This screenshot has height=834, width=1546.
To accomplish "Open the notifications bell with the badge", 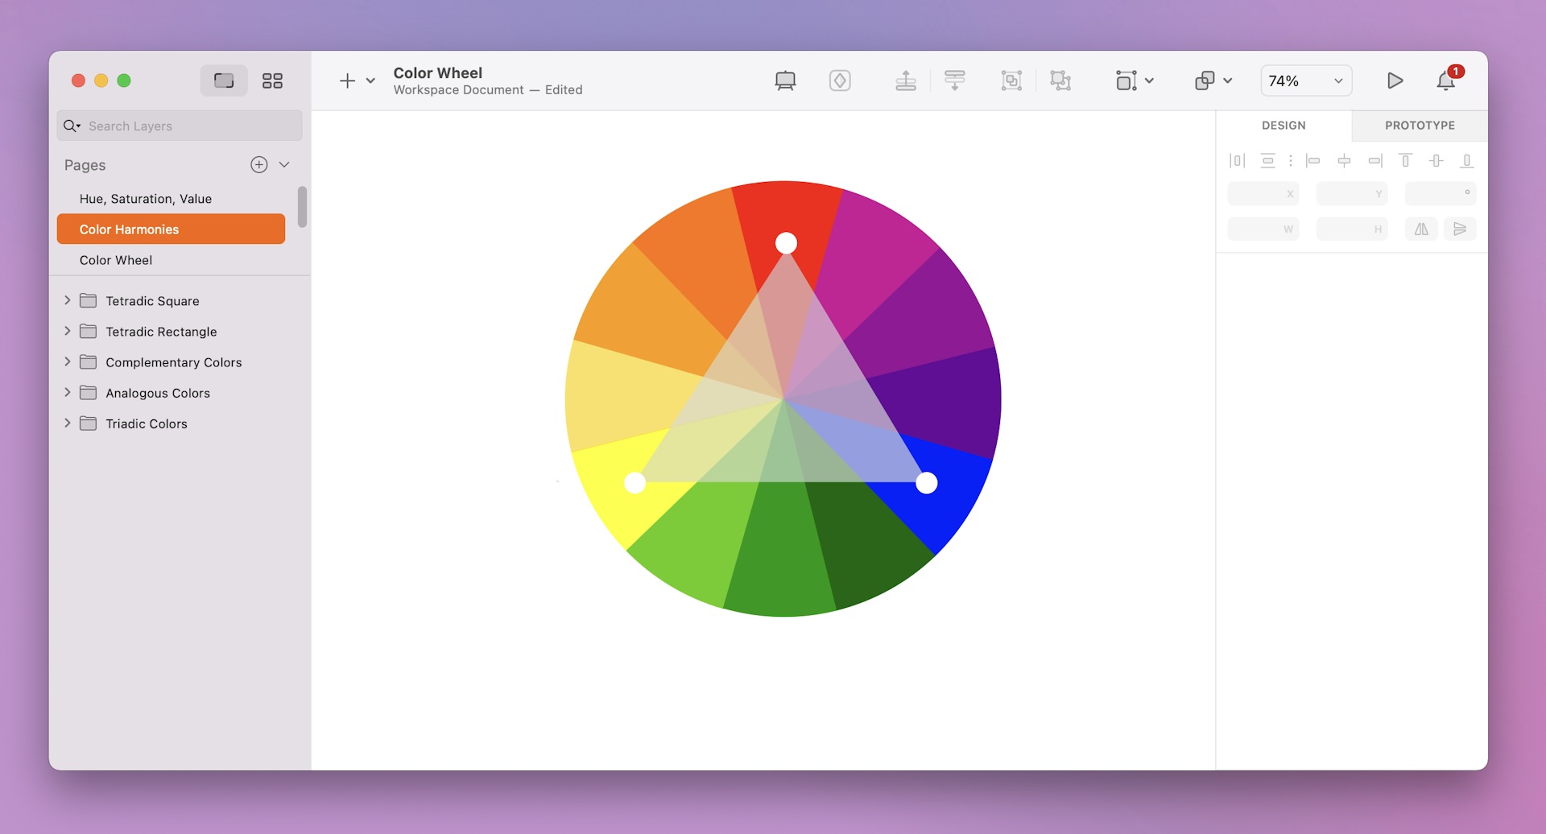I will [1445, 81].
